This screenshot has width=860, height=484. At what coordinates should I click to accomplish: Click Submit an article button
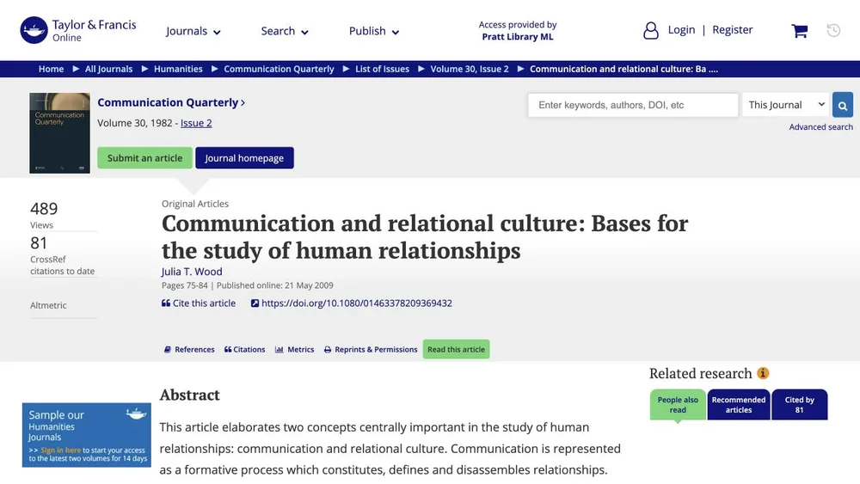[x=144, y=158]
